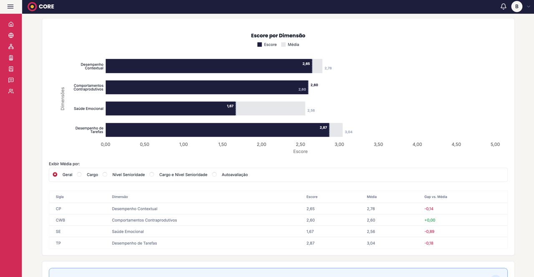
Task: Open the hamburger menu
Action: [10, 7]
